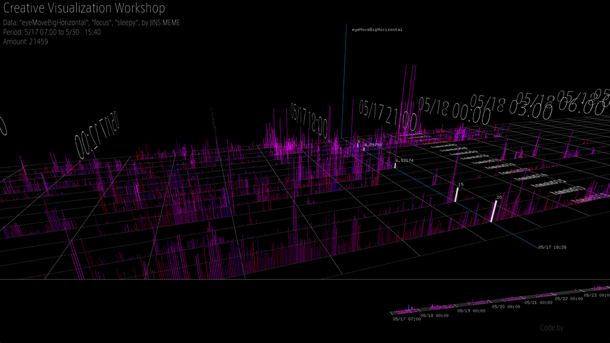This screenshot has height=343, width=610.
Task: Select the 05/17 18:28 cursor timestamp label
Action: coord(552,247)
